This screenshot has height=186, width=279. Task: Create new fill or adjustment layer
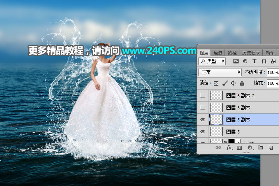250,147
